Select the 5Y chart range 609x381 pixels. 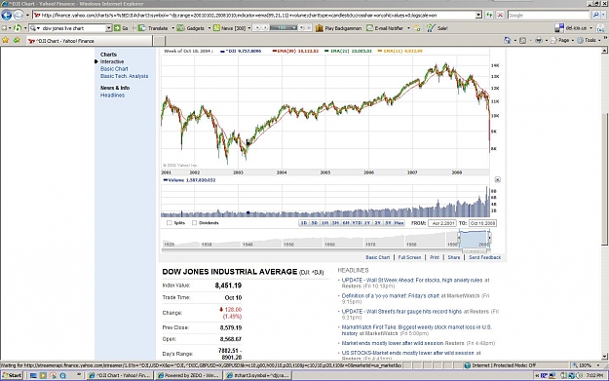pyautogui.click(x=388, y=223)
